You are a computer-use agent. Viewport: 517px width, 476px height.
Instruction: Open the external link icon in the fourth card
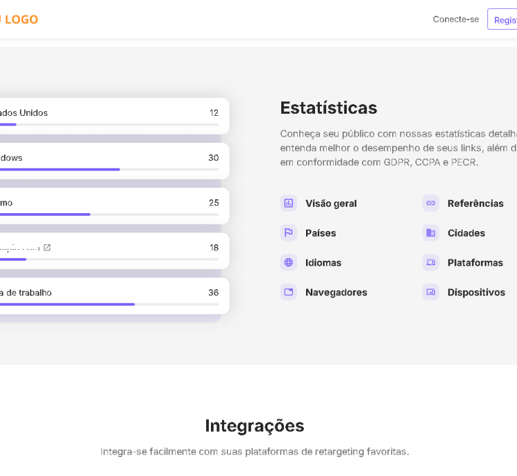pyautogui.click(x=47, y=247)
